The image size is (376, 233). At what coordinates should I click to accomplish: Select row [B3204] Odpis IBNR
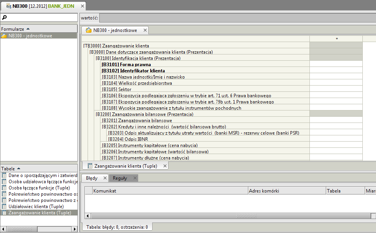pos(208,139)
